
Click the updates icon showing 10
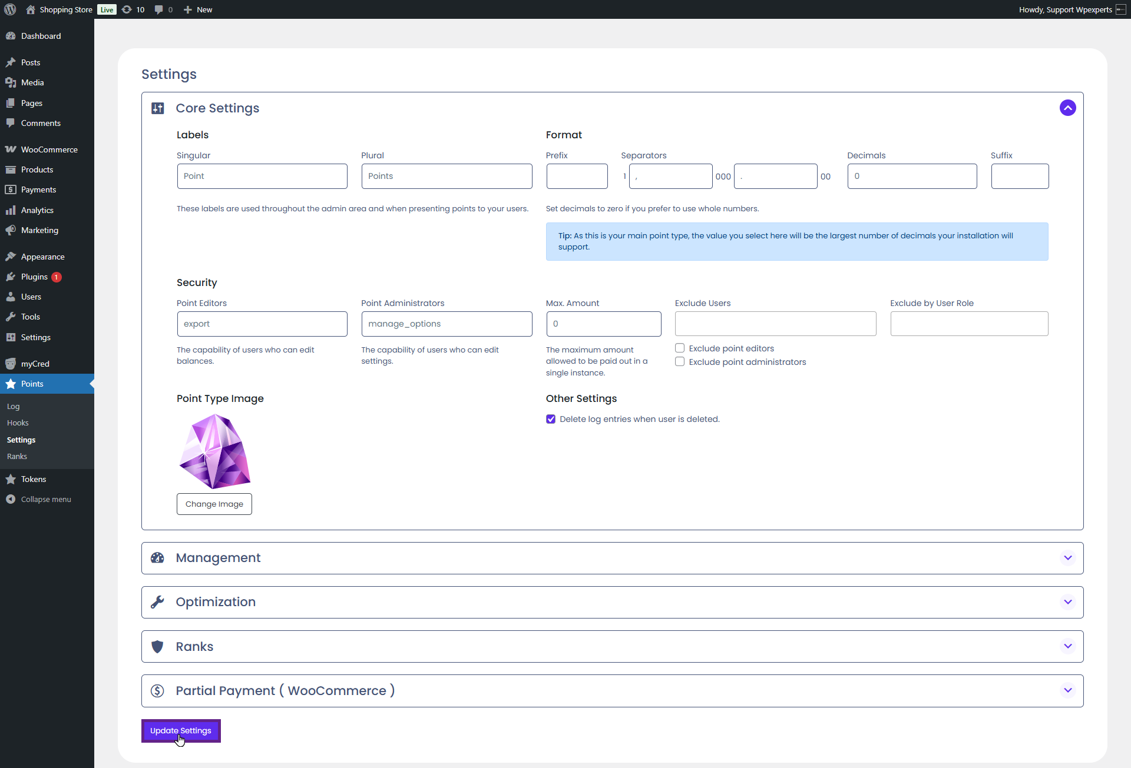pos(127,9)
